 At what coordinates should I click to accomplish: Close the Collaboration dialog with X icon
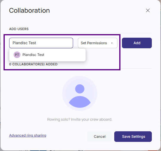148,10
